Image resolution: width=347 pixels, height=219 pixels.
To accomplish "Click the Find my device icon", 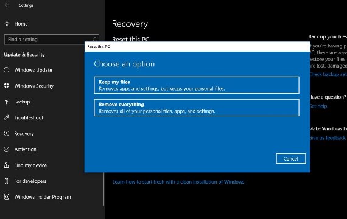I will 7,165.
